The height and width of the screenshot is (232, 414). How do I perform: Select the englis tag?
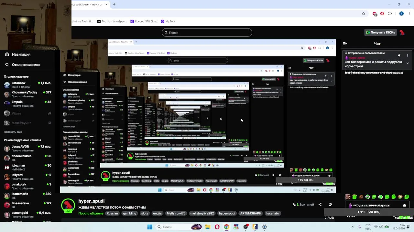pyautogui.click(x=157, y=213)
